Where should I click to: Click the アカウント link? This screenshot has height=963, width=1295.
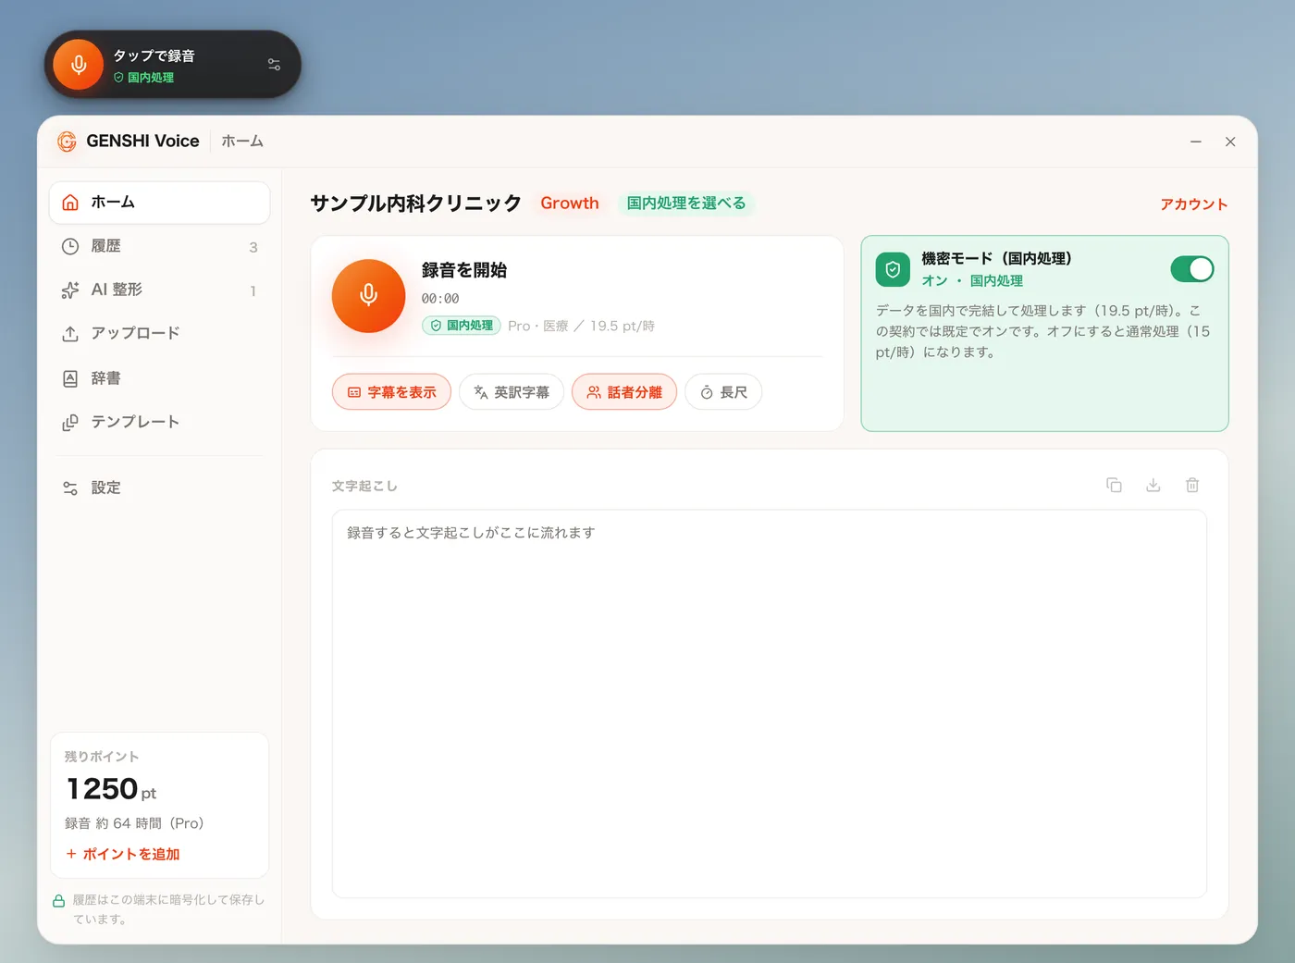(x=1194, y=204)
